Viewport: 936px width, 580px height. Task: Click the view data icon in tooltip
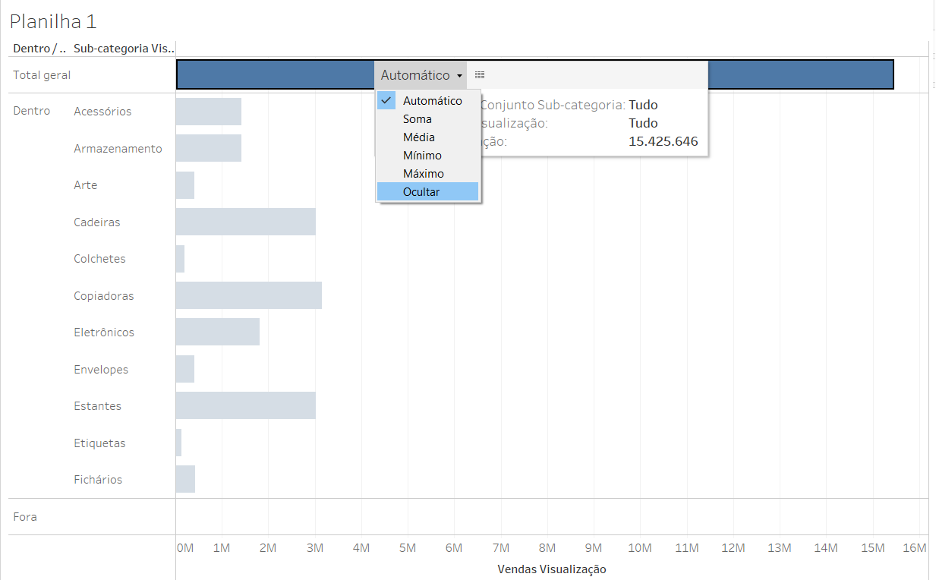coord(480,75)
